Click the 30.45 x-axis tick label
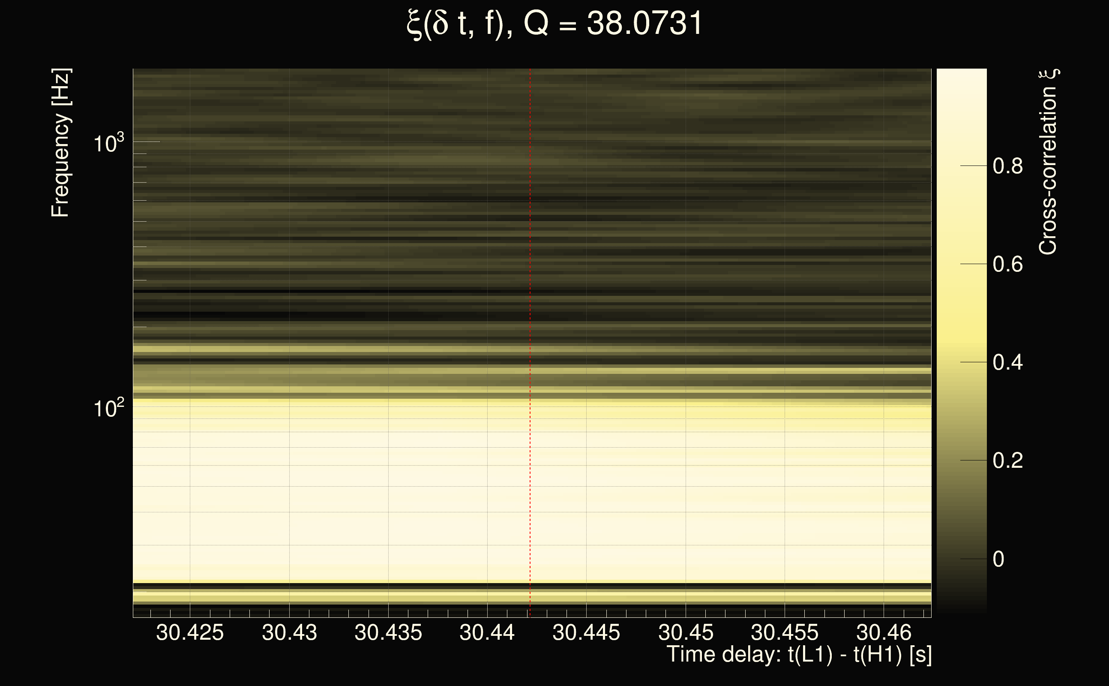Screen dimensions: 1109x686 686,632
